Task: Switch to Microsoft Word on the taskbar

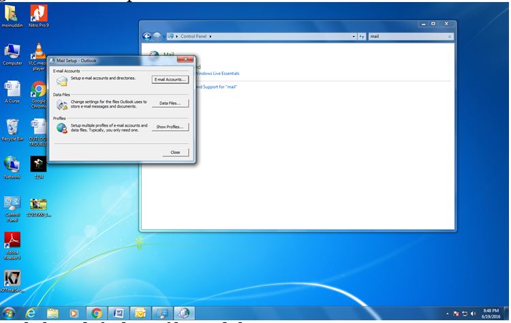Action: (x=119, y=313)
